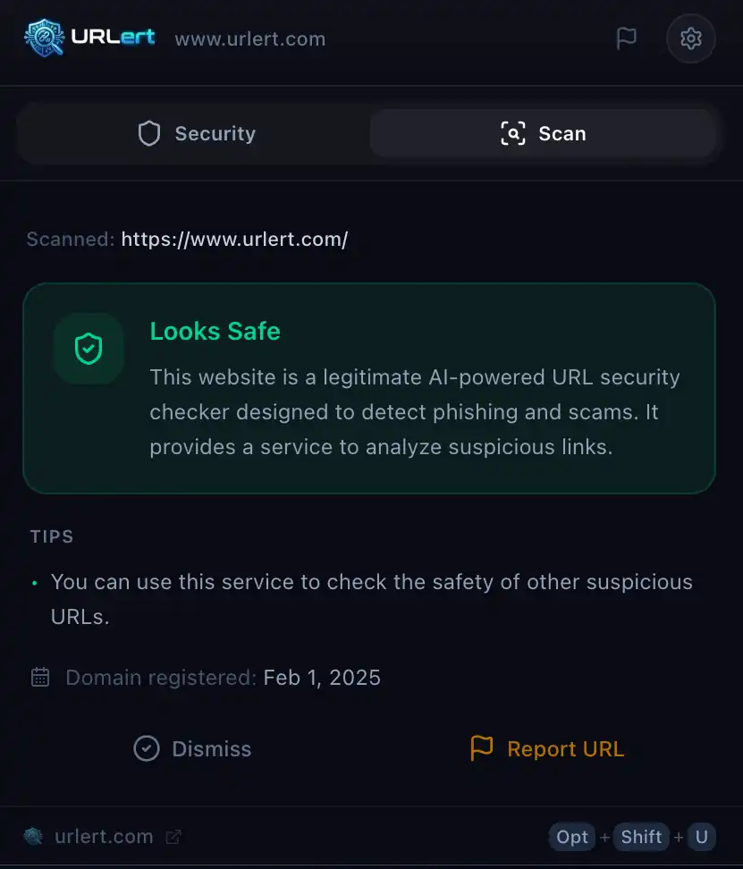This screenshot has height=869, width=743.
Task: Open the flag icon in the header
Action: pos(627,38)
